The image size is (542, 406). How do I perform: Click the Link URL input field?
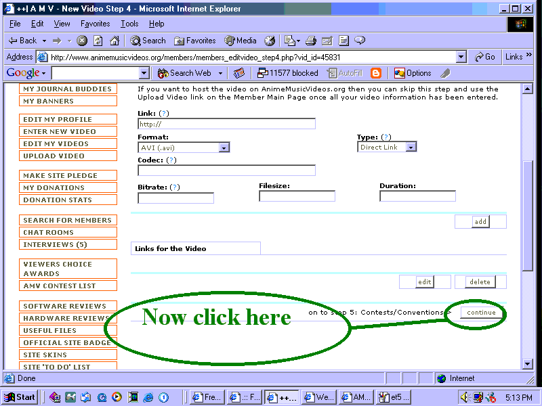pyautogui.click(x=226, y=124)
